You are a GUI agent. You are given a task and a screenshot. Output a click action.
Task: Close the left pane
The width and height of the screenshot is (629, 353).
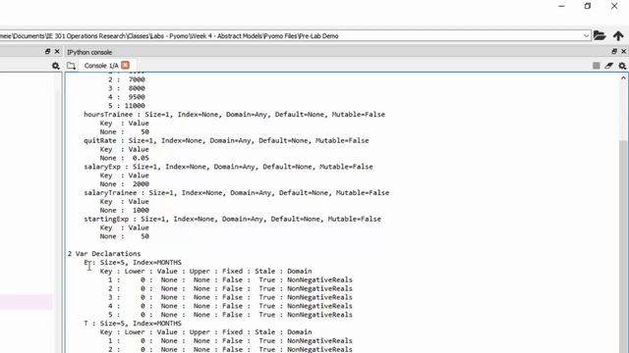click(x=57, y=52)
